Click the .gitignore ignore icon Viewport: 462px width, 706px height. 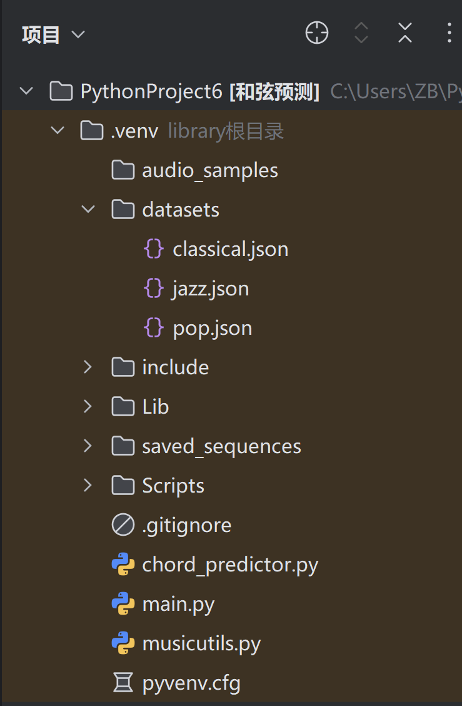point(123,525)
